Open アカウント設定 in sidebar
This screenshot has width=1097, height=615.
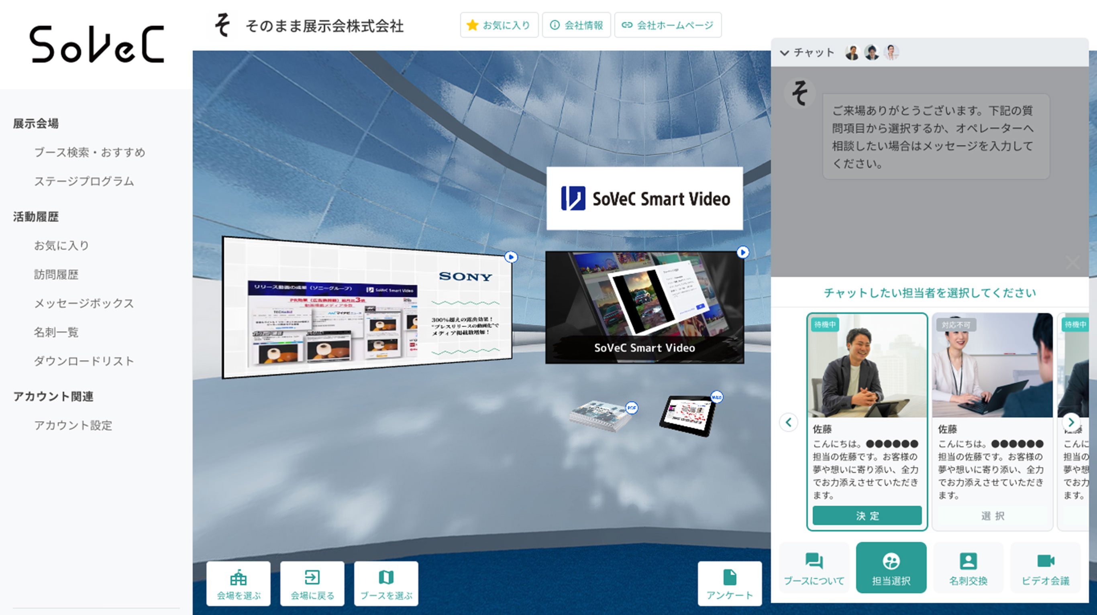click(x=73, y=425)
